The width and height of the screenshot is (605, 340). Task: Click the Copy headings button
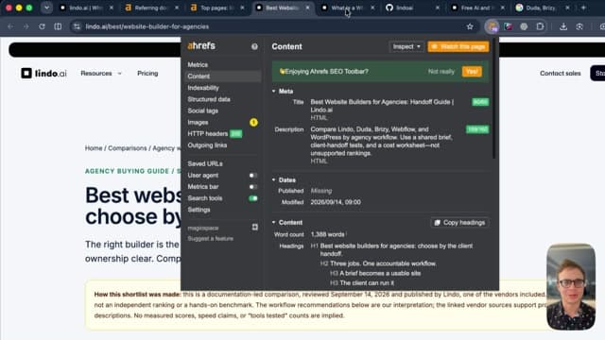tap(459, 223)
